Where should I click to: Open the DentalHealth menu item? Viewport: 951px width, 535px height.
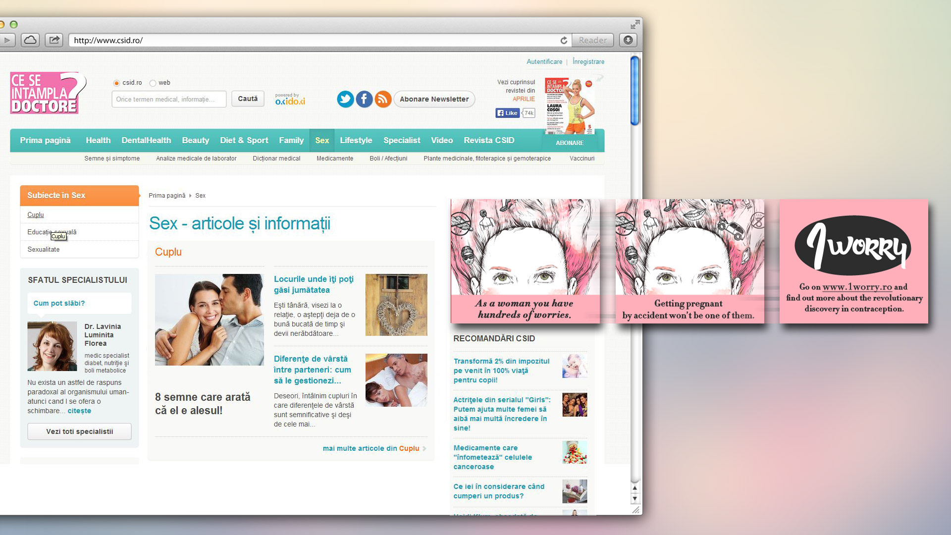pos(146,140)
